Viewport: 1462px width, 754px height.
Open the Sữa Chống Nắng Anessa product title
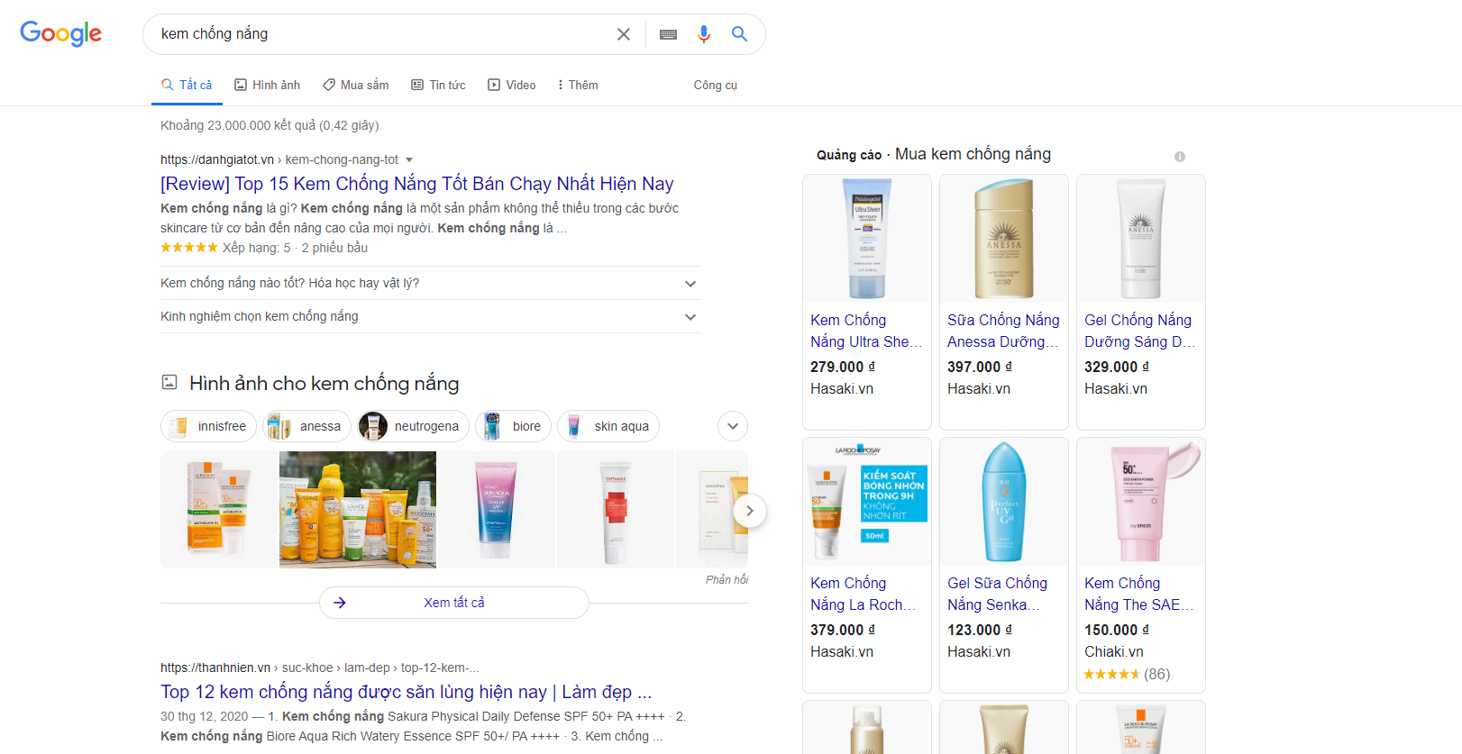click(x=1003, y=331)
